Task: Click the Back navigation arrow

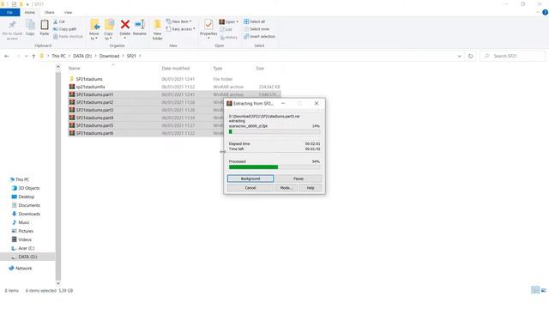Action: click(x=7, y=56)
